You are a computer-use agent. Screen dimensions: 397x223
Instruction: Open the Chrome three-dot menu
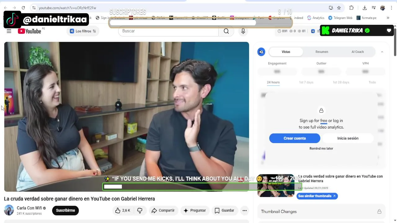coord(391,8)
